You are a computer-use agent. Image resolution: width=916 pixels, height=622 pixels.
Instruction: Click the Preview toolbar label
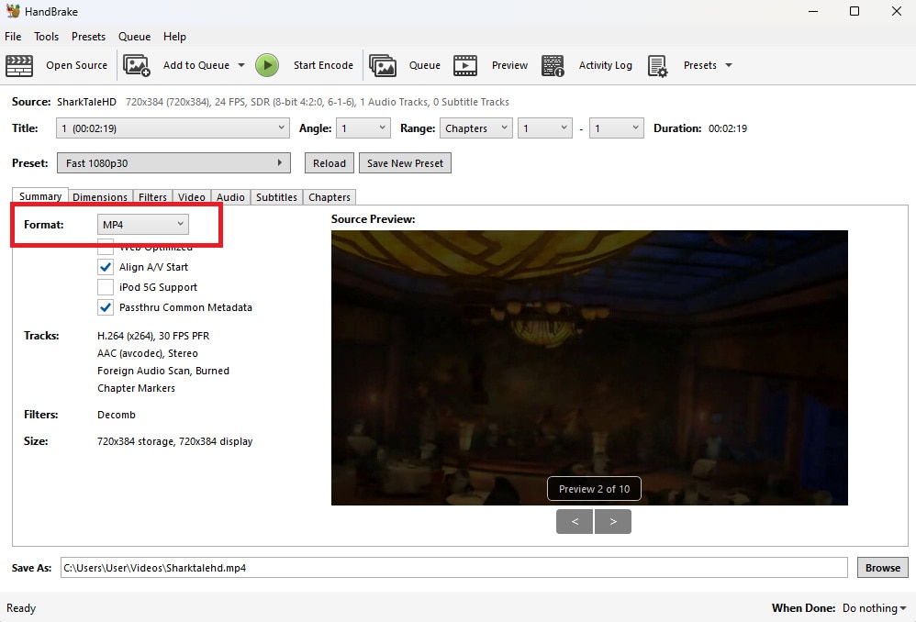pos(509,65)
